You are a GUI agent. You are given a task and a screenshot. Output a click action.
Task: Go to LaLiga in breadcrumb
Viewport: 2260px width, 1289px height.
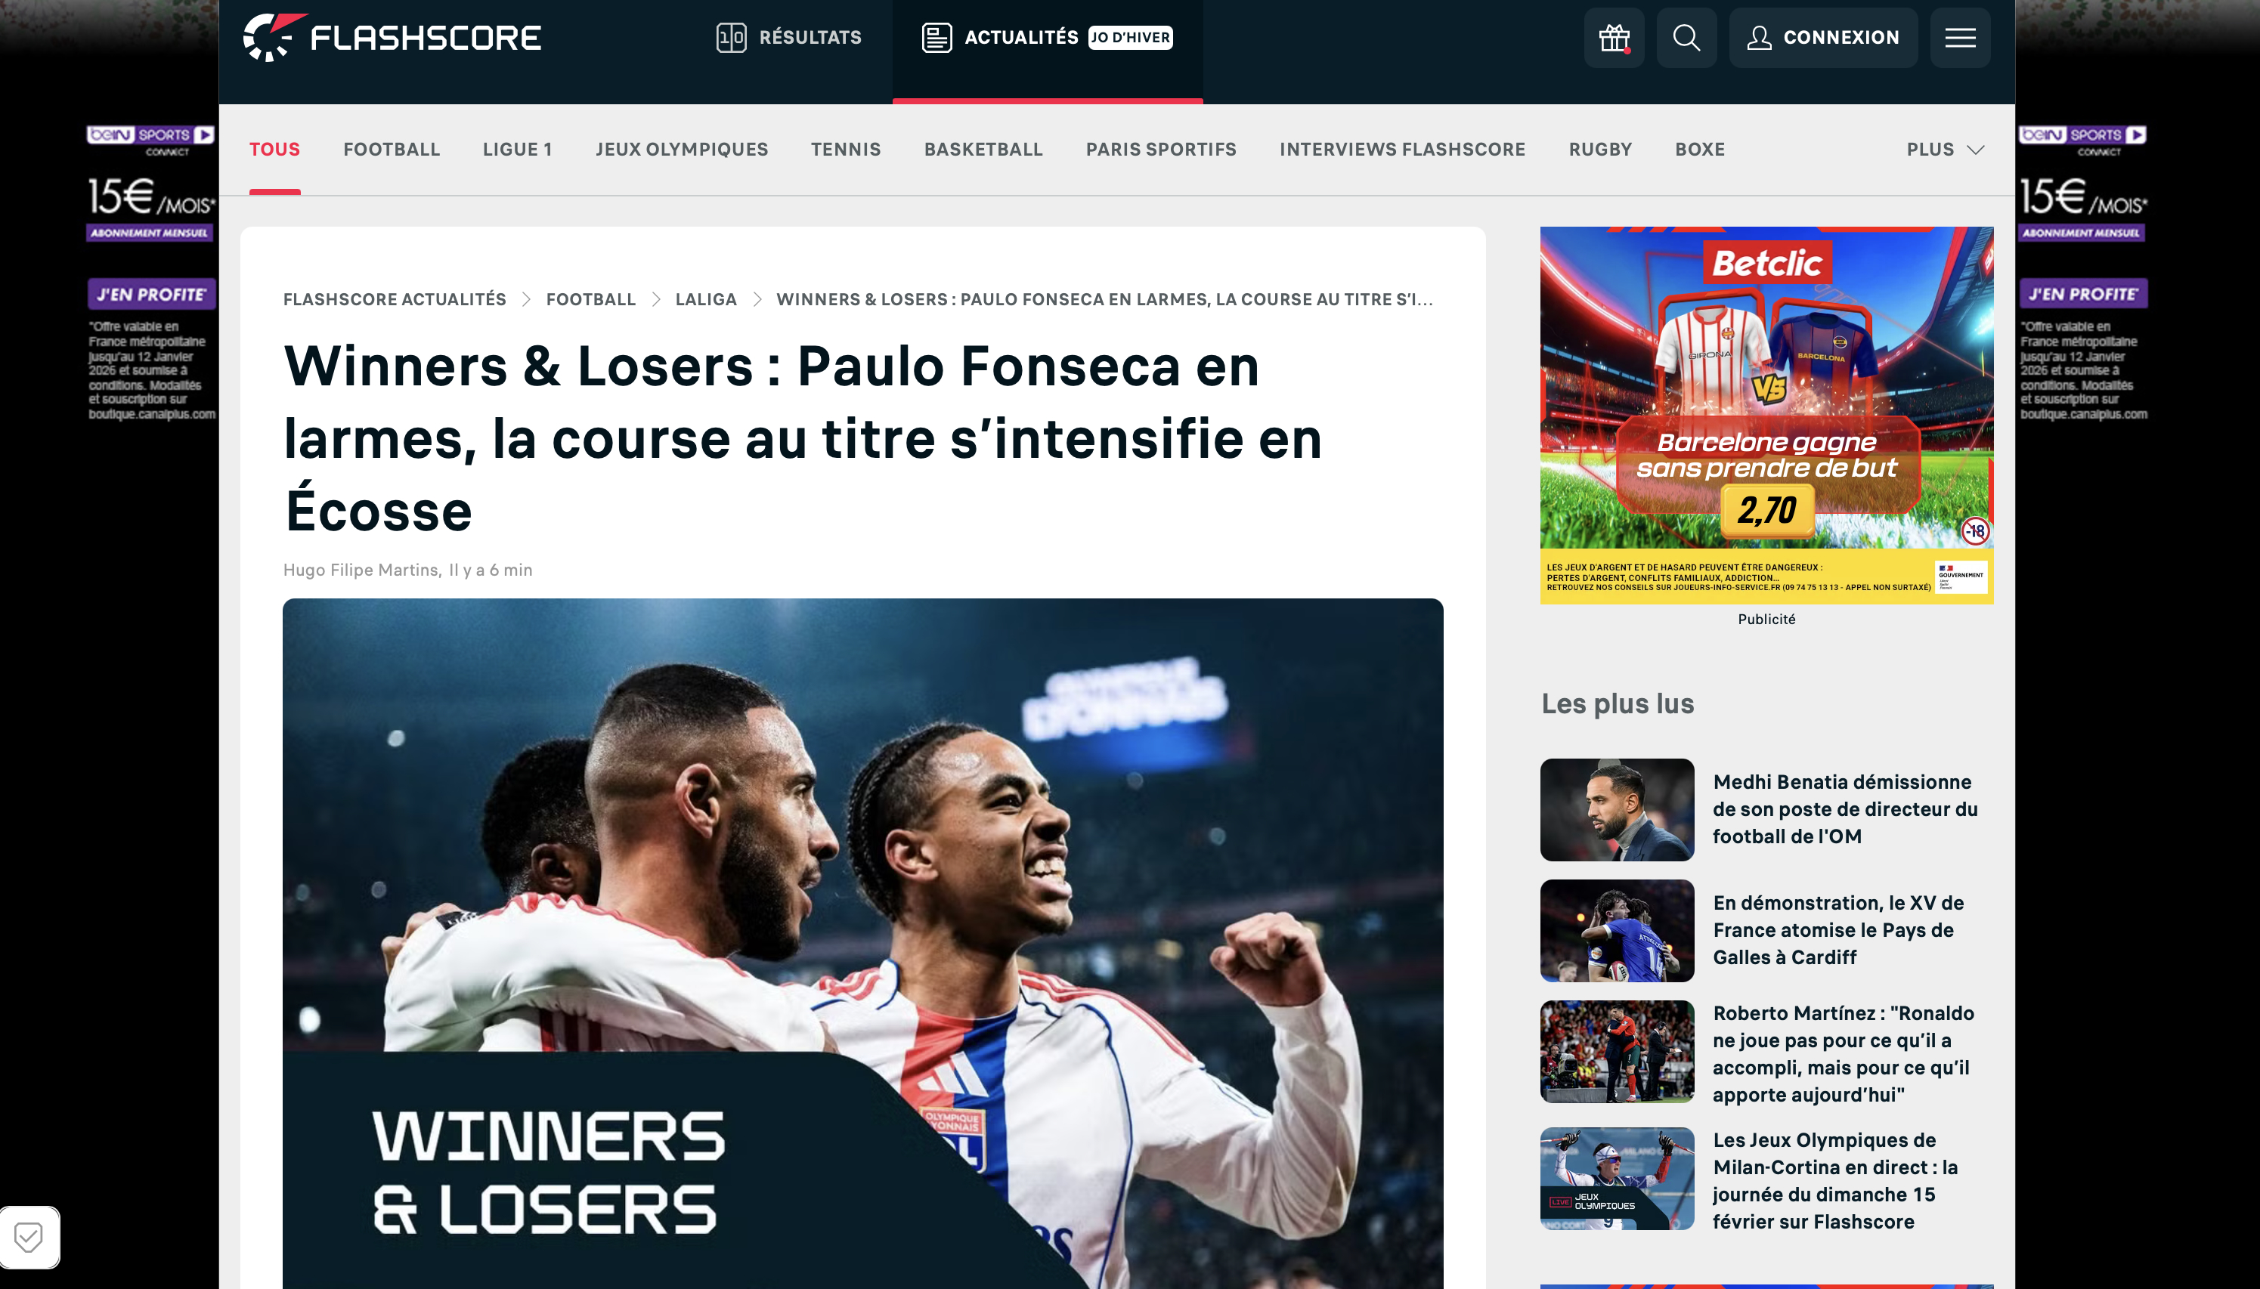tap(706, 299)
